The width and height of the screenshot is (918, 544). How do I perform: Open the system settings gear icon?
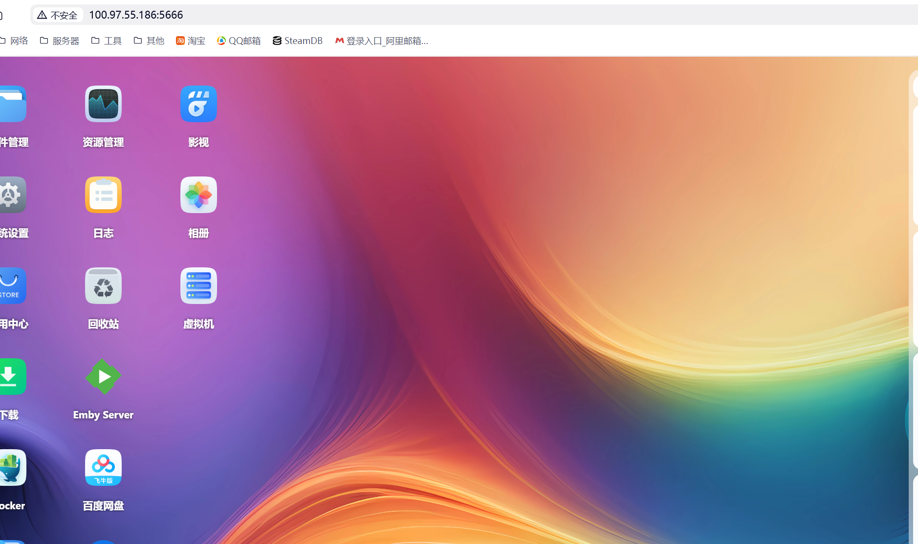11,195
